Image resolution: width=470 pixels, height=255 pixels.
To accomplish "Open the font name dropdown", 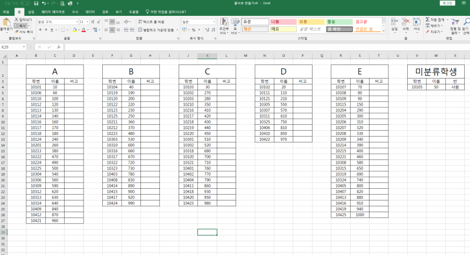I will (77, 22).
